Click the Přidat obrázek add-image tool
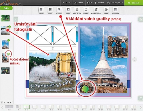 coord(77,9)
